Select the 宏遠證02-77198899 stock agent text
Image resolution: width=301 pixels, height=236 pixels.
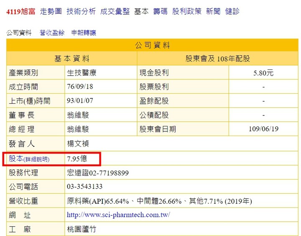(98, 173)
